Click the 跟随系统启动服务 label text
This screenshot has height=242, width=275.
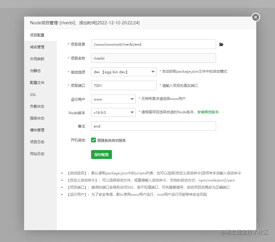112,141
